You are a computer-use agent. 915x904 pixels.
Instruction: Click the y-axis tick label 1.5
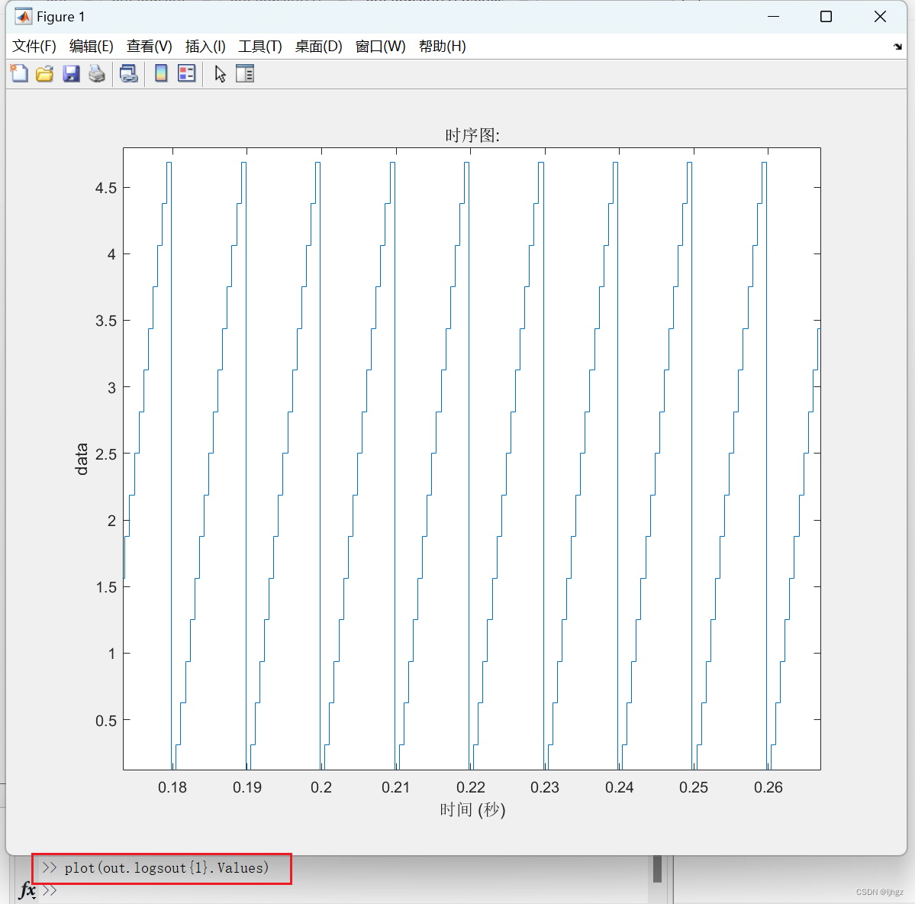[105, 587]
